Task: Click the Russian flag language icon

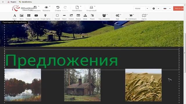Action: pyautogui.click(x=165, y=8)
